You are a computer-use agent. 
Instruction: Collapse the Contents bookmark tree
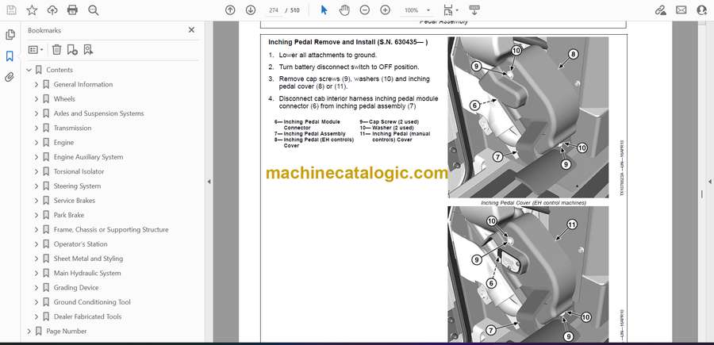[29, 70]
